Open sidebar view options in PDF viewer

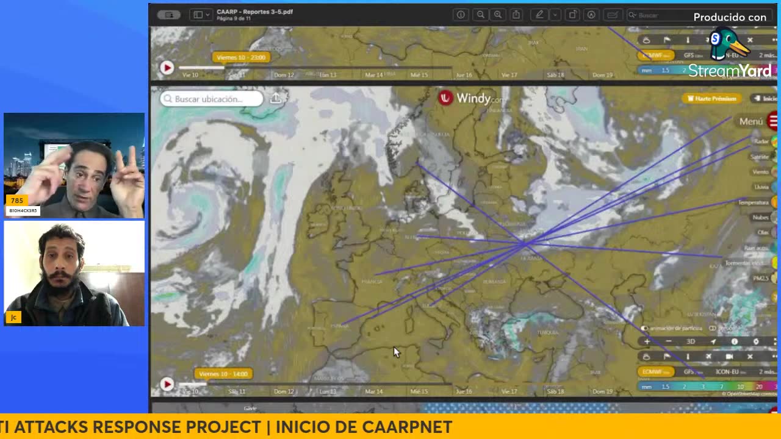(201, 15)
